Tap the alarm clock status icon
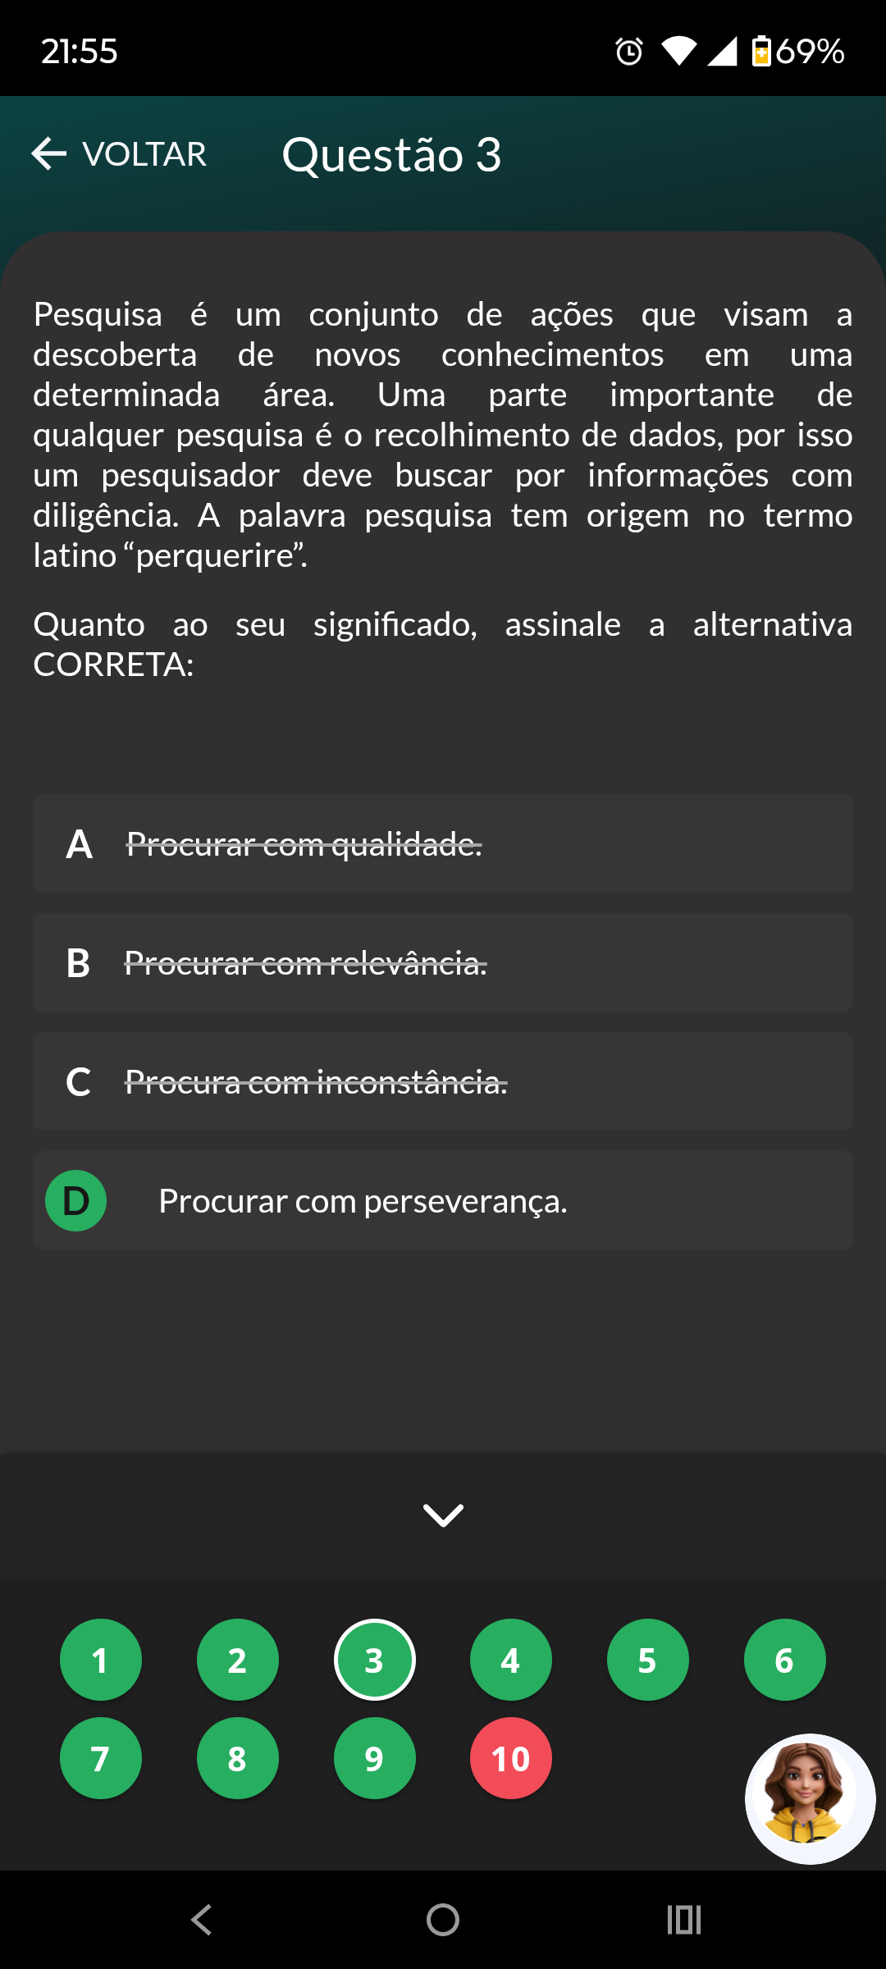The image size is (886, 1969). pyautogui.click(x=629, y=52)
